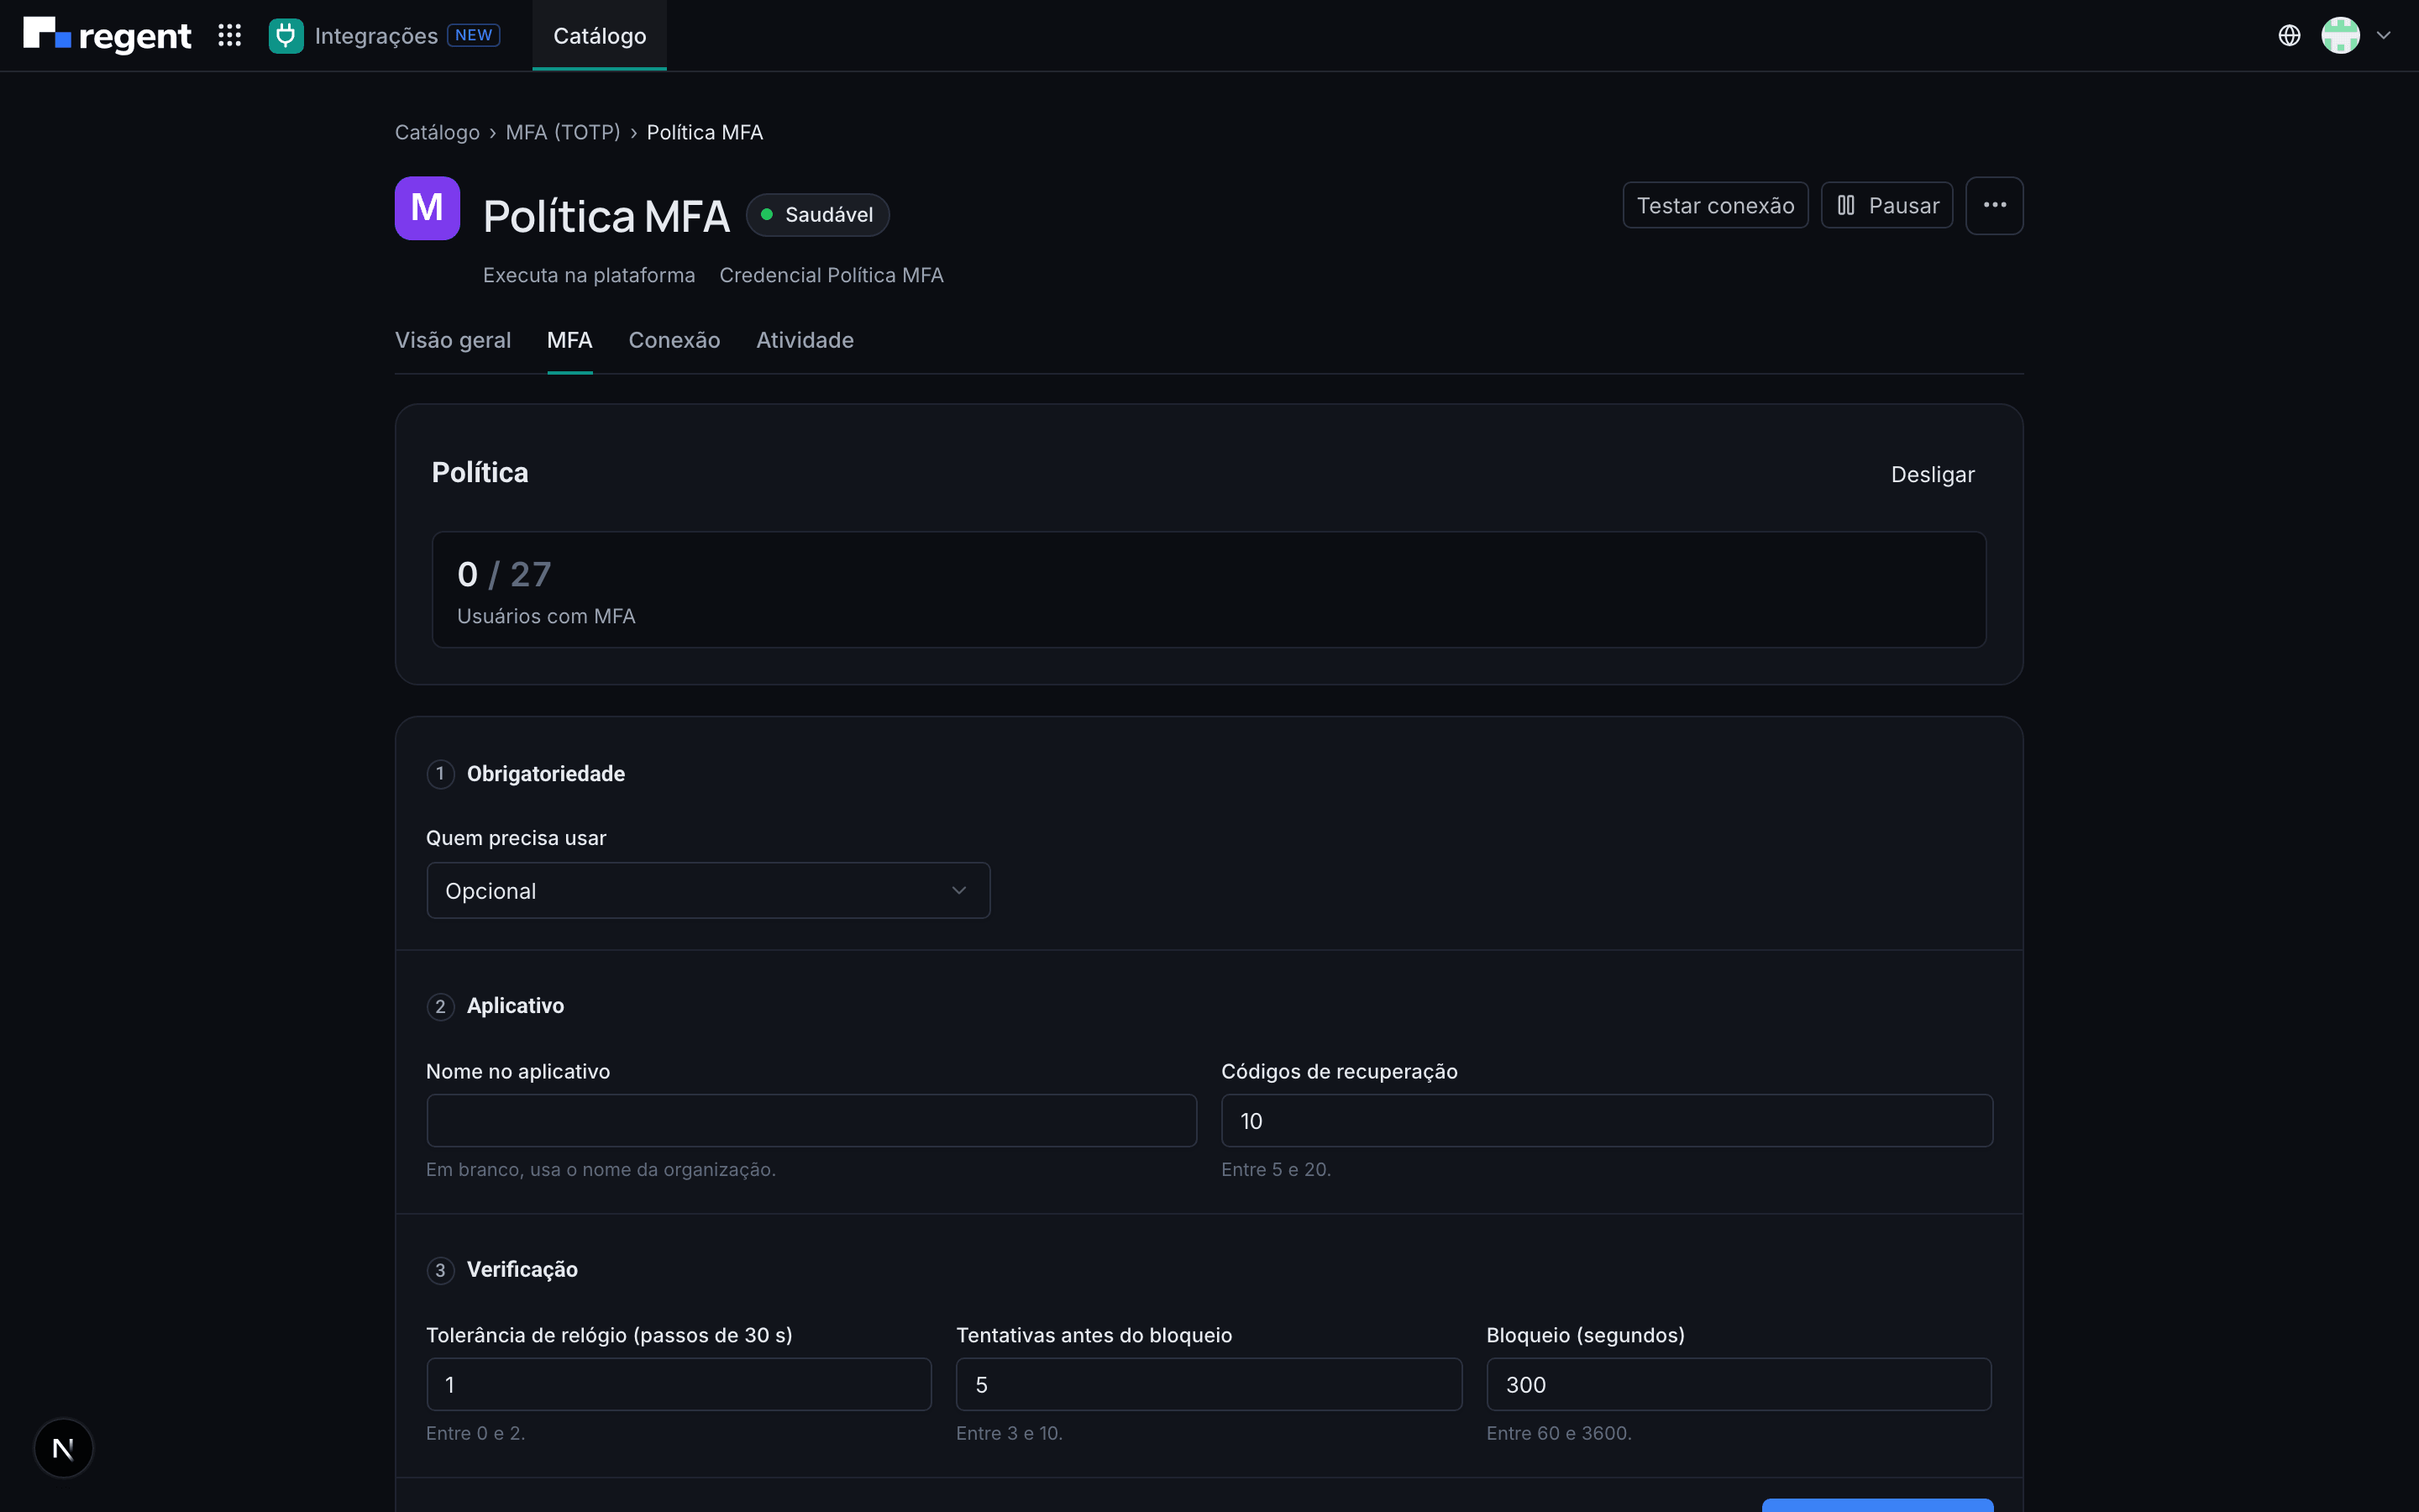Open the three-dots more actions menu
The height and width of the screenshot is (1512, 2419).
pyautogui.click(x=1994, y=205)
